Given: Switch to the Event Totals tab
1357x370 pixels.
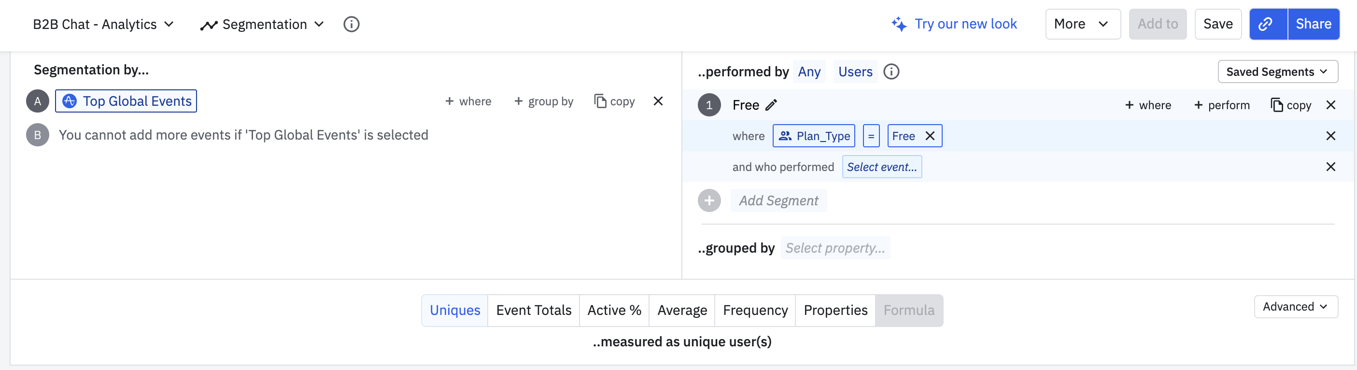Looking at the screenshot, I should [x=533, y=311].
